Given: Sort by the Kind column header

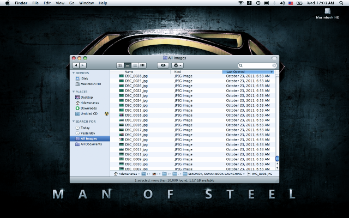Looking at the screenshot, I should [x=196, y=71].
